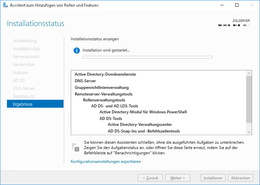The width and height of the screenshot is (260, 185).
Task: Select the AD DS-Tools list entry
Action: tap(111, 119)
